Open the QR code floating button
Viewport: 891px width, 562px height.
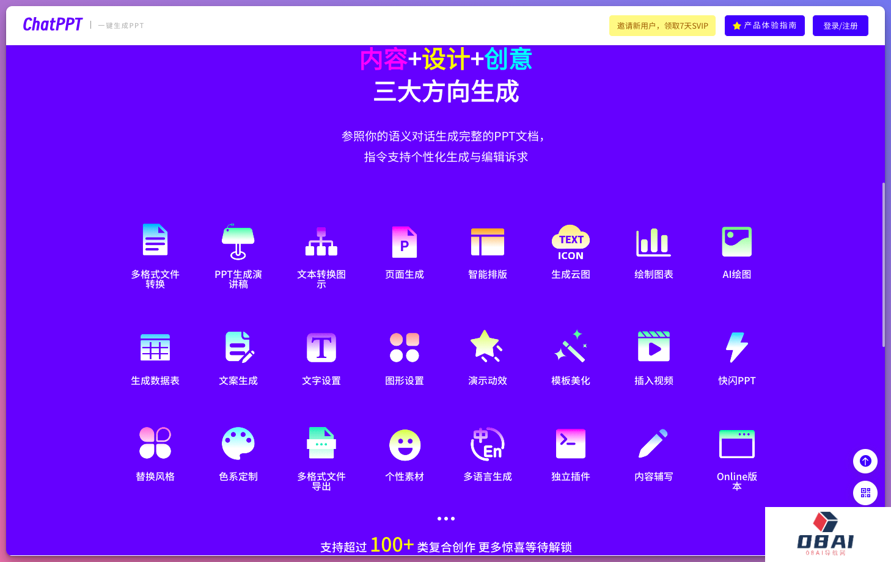[x=865, y=493]
